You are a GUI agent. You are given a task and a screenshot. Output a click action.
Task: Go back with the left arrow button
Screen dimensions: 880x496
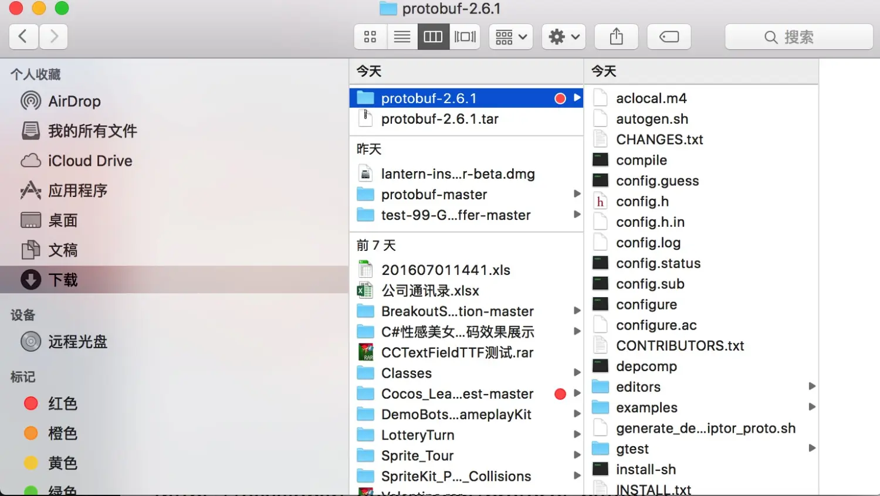[x=24, y=37]
